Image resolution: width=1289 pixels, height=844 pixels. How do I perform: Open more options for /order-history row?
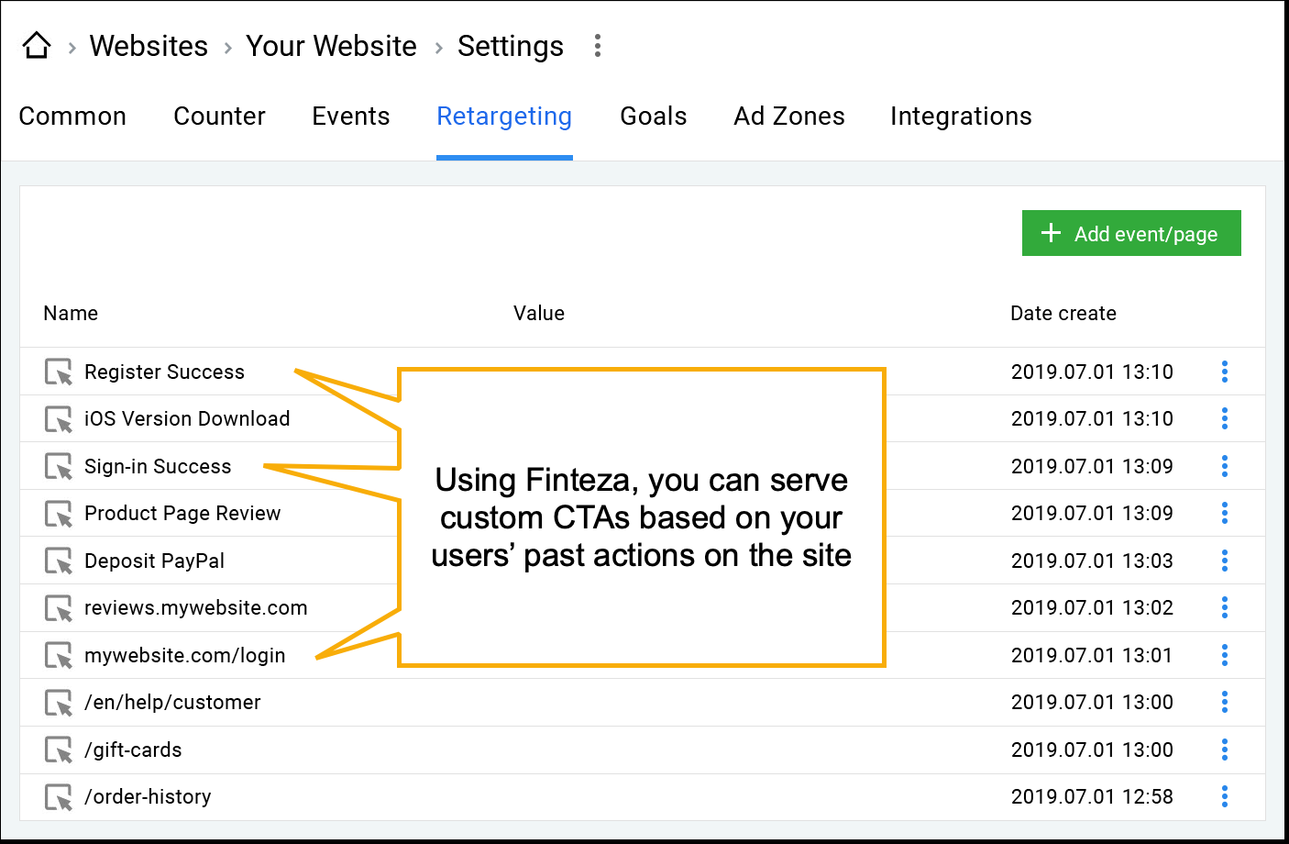[x=1225, y=796]
